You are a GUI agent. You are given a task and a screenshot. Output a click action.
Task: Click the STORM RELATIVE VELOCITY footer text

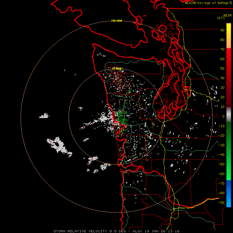80,231
